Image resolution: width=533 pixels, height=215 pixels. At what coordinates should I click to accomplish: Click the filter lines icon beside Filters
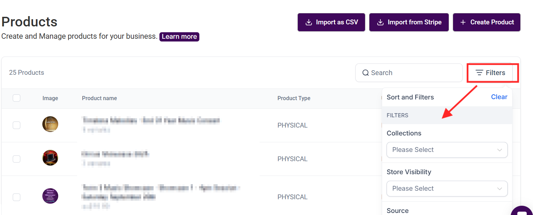(x=479, y=73)
